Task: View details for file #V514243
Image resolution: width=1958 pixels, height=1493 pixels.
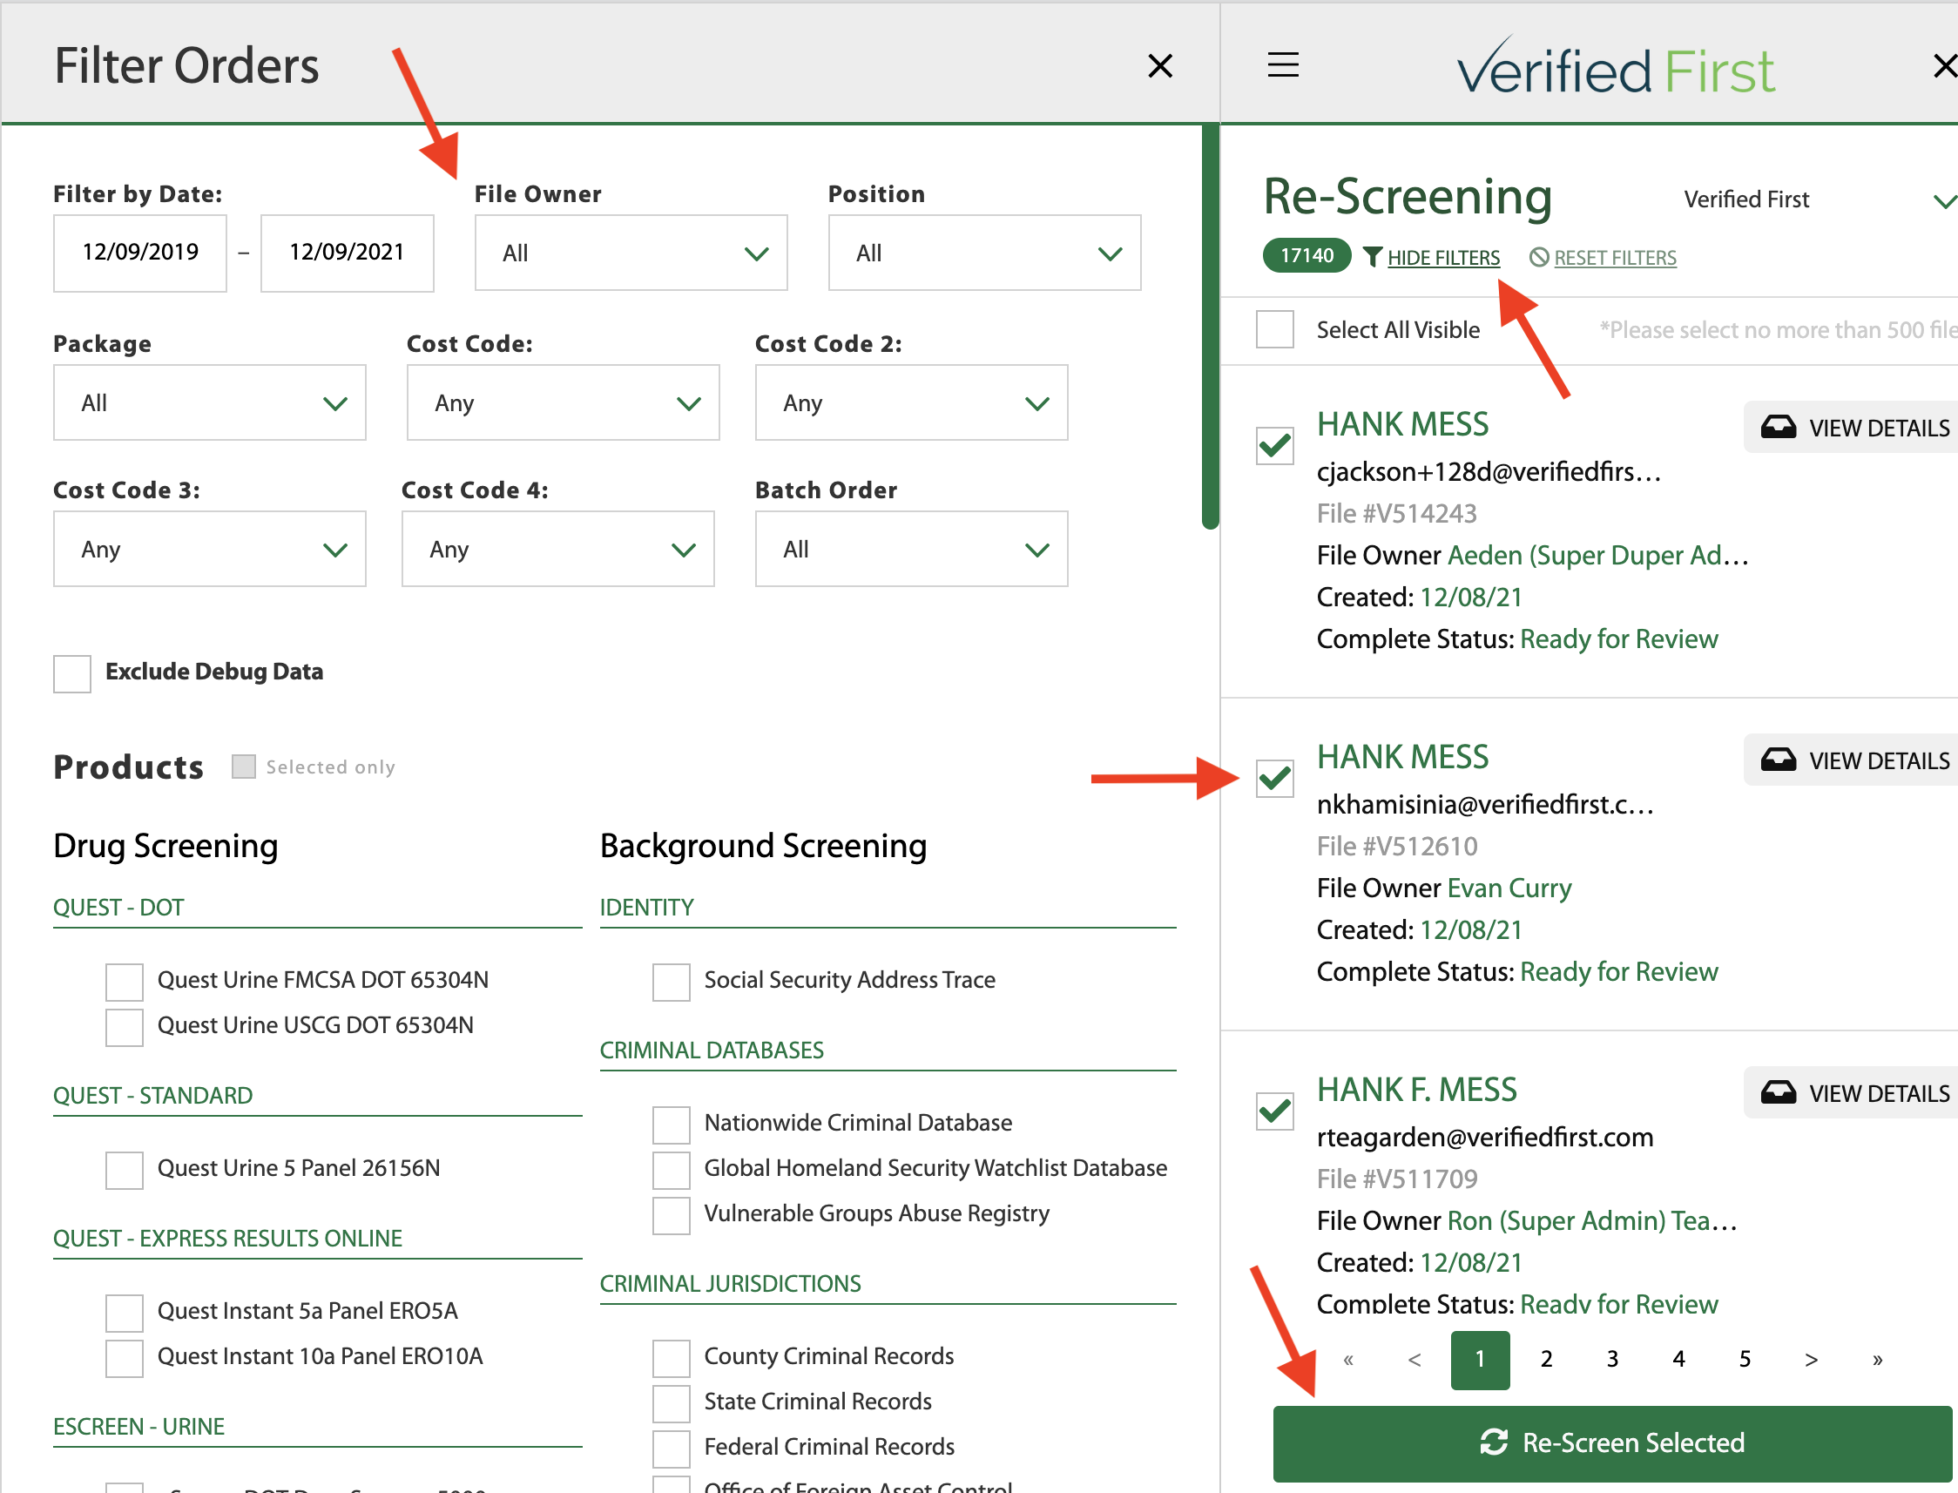Action: [1852, 428]
